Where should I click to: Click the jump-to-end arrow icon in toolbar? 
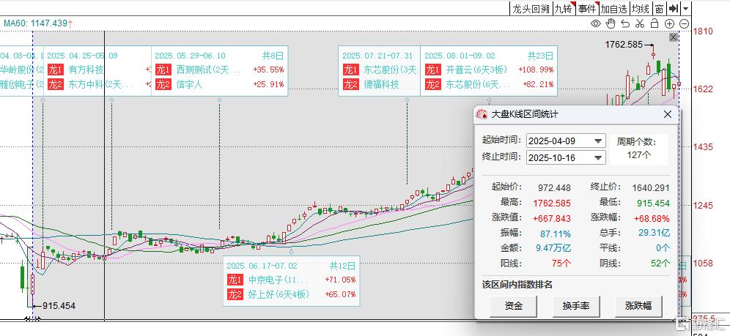[674, 9]
